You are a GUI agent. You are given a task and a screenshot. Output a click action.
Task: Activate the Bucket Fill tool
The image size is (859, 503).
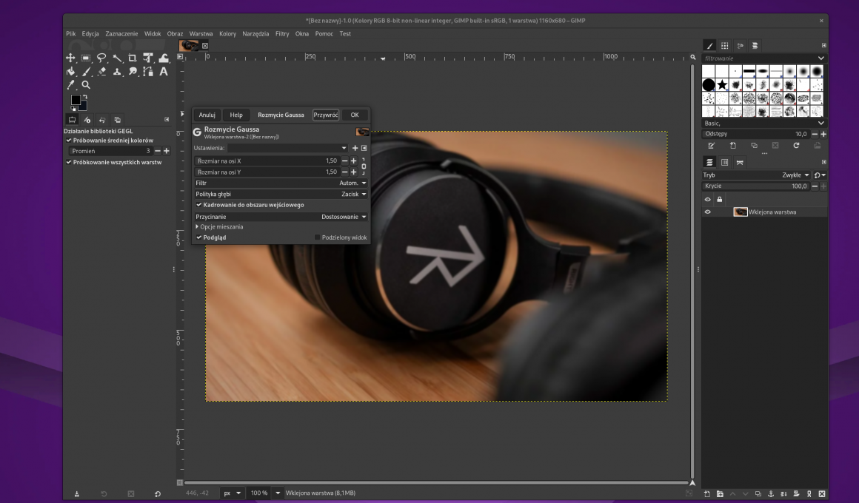point(71,72)
